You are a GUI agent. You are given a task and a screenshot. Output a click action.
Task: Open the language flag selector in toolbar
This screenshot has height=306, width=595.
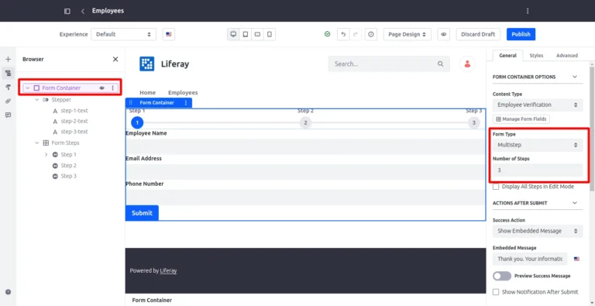169,34
